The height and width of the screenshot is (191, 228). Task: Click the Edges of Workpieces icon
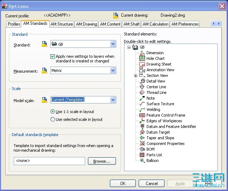click(142, 121)
